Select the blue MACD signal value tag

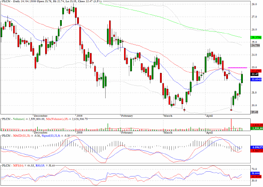pyautogui.click(x=256, y=147)
